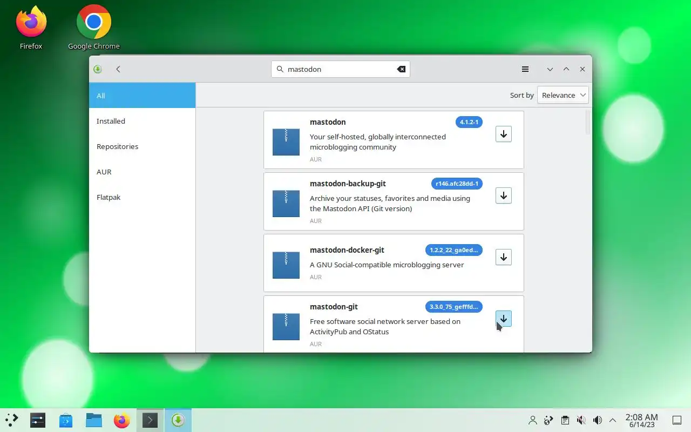Click download arrow for mastodon-docker-git
691x432 pixels.
503,258
